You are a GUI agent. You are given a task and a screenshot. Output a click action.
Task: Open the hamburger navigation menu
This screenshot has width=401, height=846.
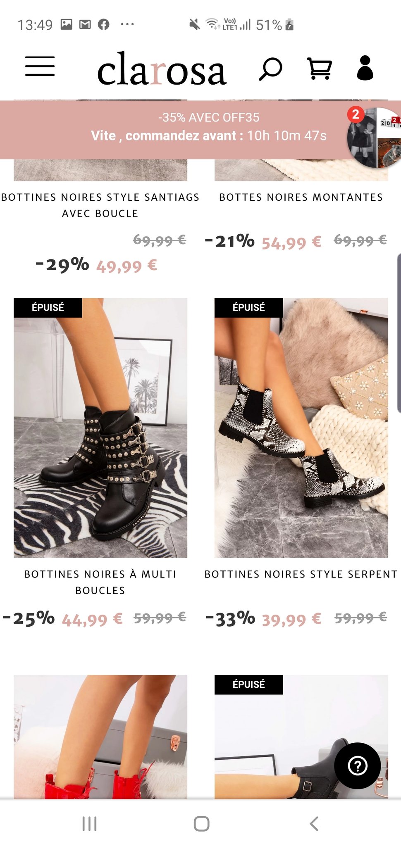40,67
